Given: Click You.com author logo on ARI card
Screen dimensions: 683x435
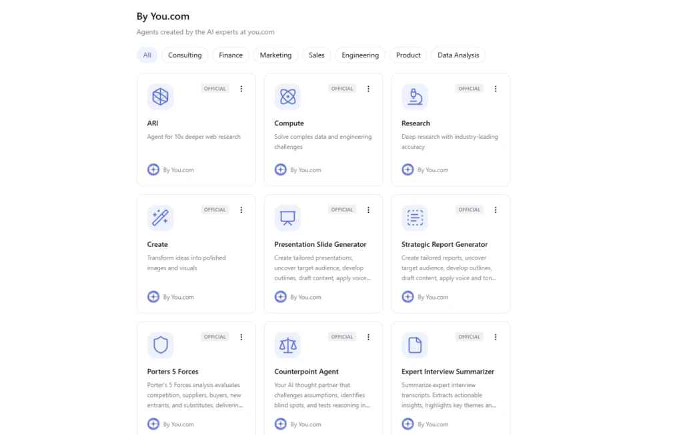Looking at the screenshot, I should 153,169.
